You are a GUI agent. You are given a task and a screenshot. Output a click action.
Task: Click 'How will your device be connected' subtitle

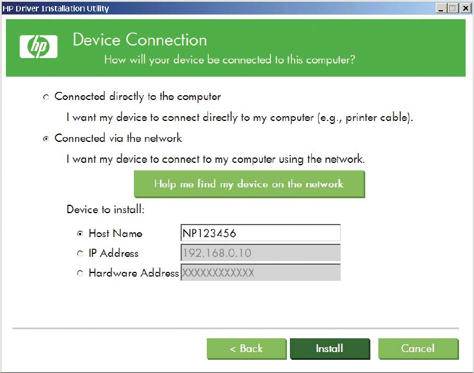230,60
